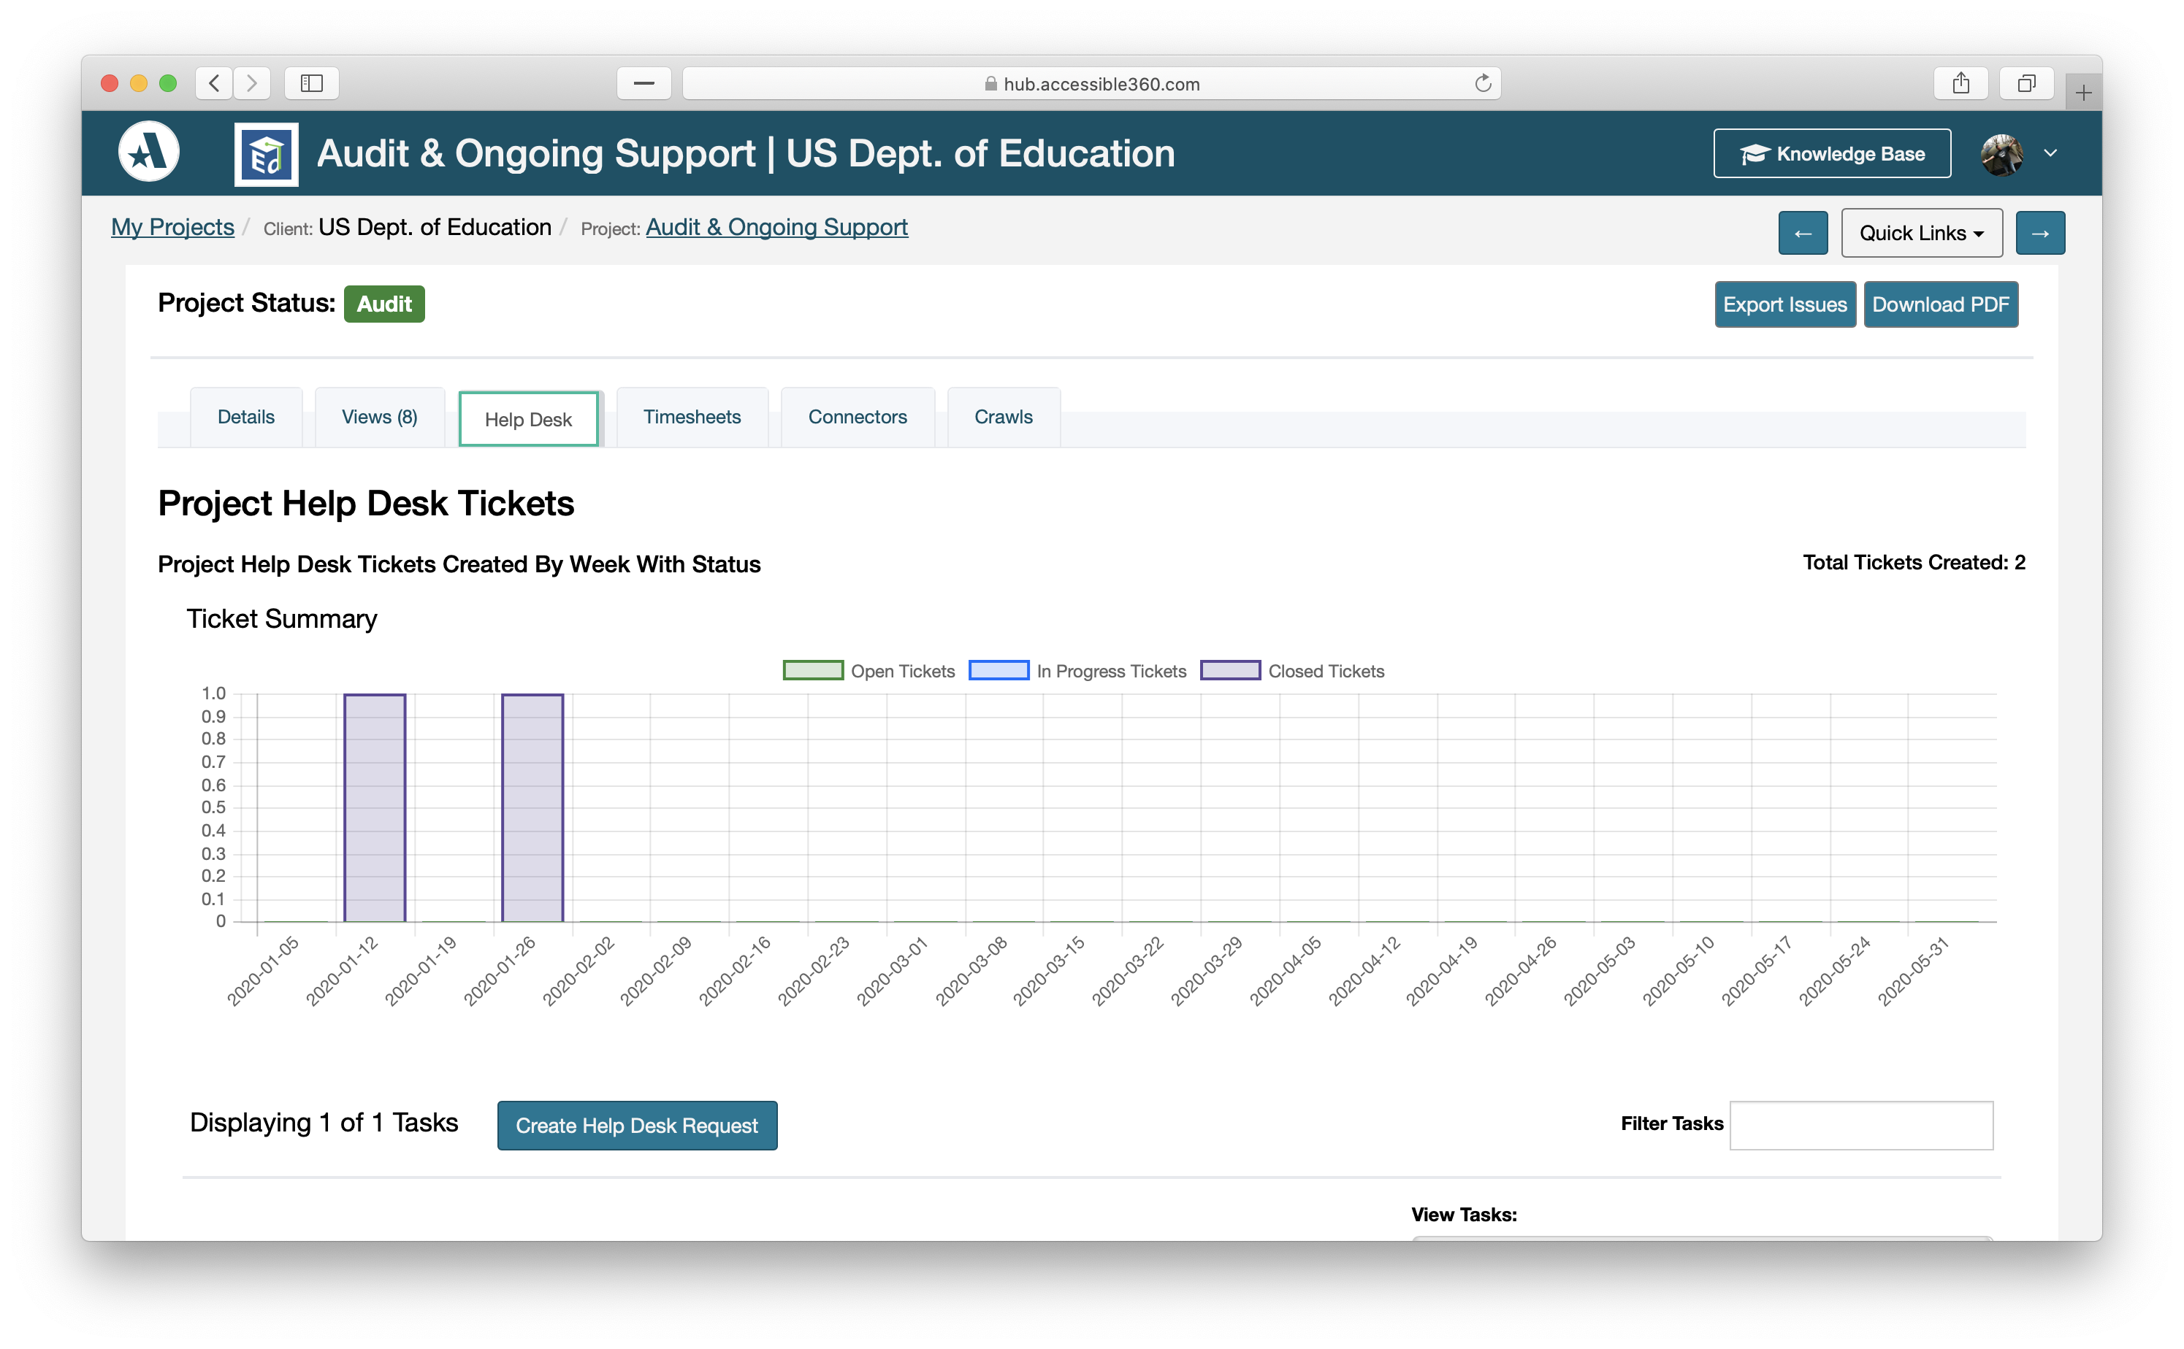
Task: Show all tabs overview icon
Action: coord(2027,83)
